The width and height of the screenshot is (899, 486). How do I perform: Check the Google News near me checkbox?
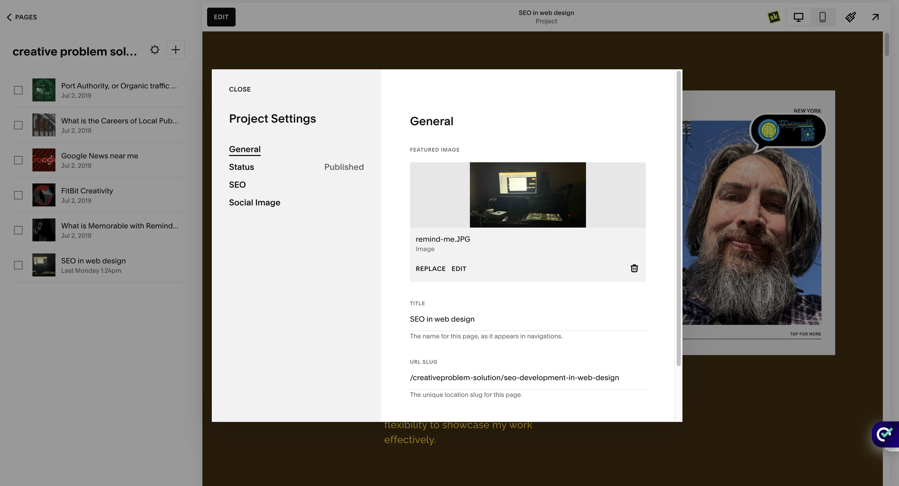18,160
